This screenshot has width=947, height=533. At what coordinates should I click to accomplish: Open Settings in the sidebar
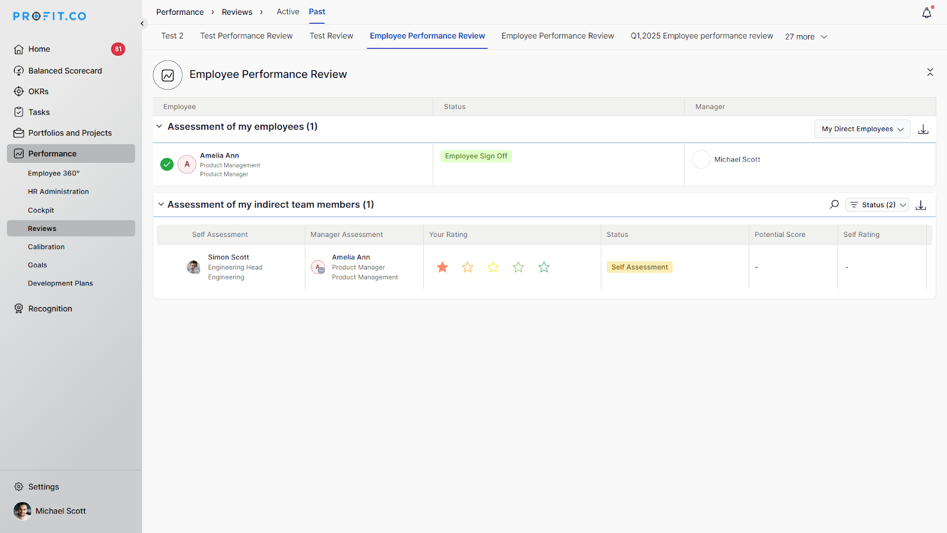(x=43, y=487)
